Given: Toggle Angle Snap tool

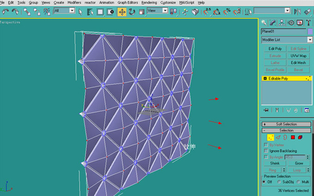Looking at the screenshot, I should pos(217,12).
